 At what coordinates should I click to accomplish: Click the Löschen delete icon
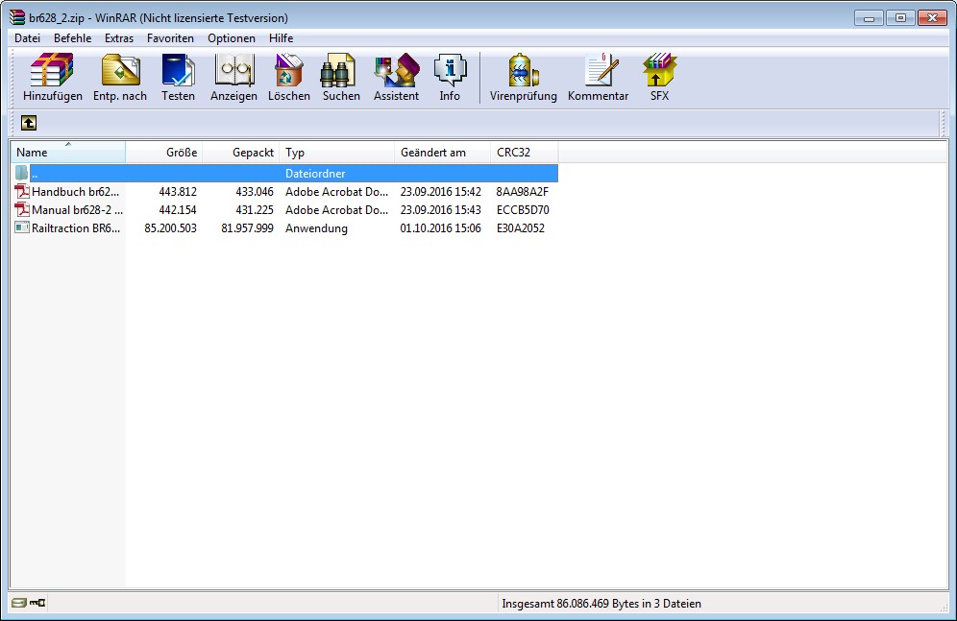[288, 76]
